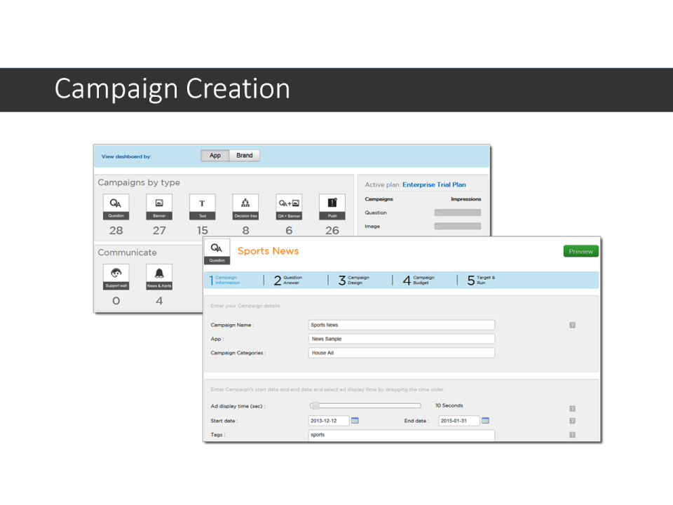Select App in the dashboard view toggle

click(215, 155)
